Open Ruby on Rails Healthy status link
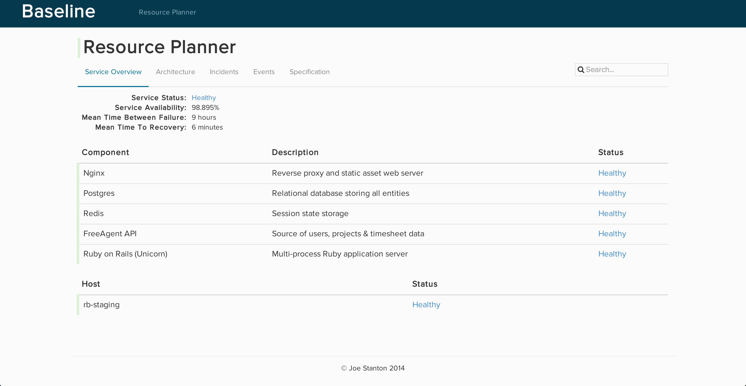This screenshot has width=746, height=386. tap(612, 254)
